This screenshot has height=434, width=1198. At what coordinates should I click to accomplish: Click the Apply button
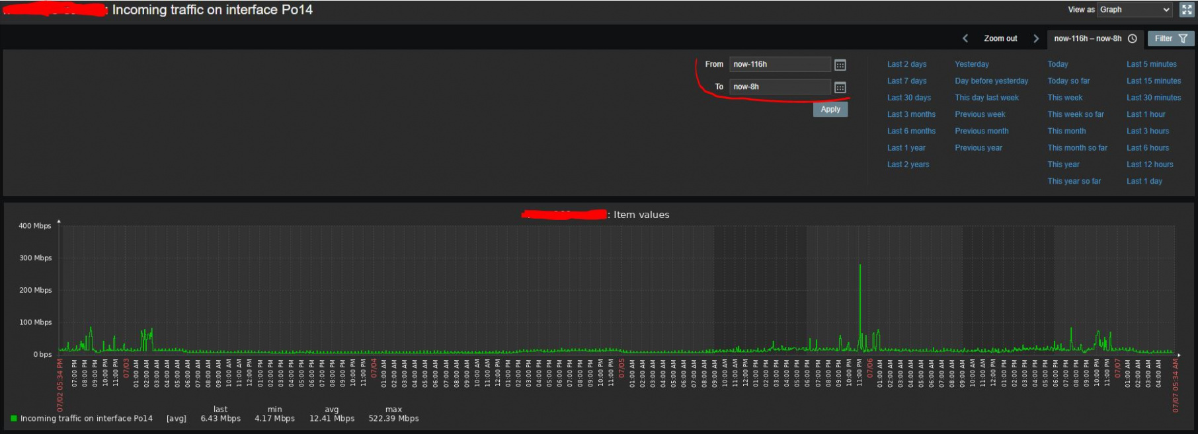pos(830,110)
